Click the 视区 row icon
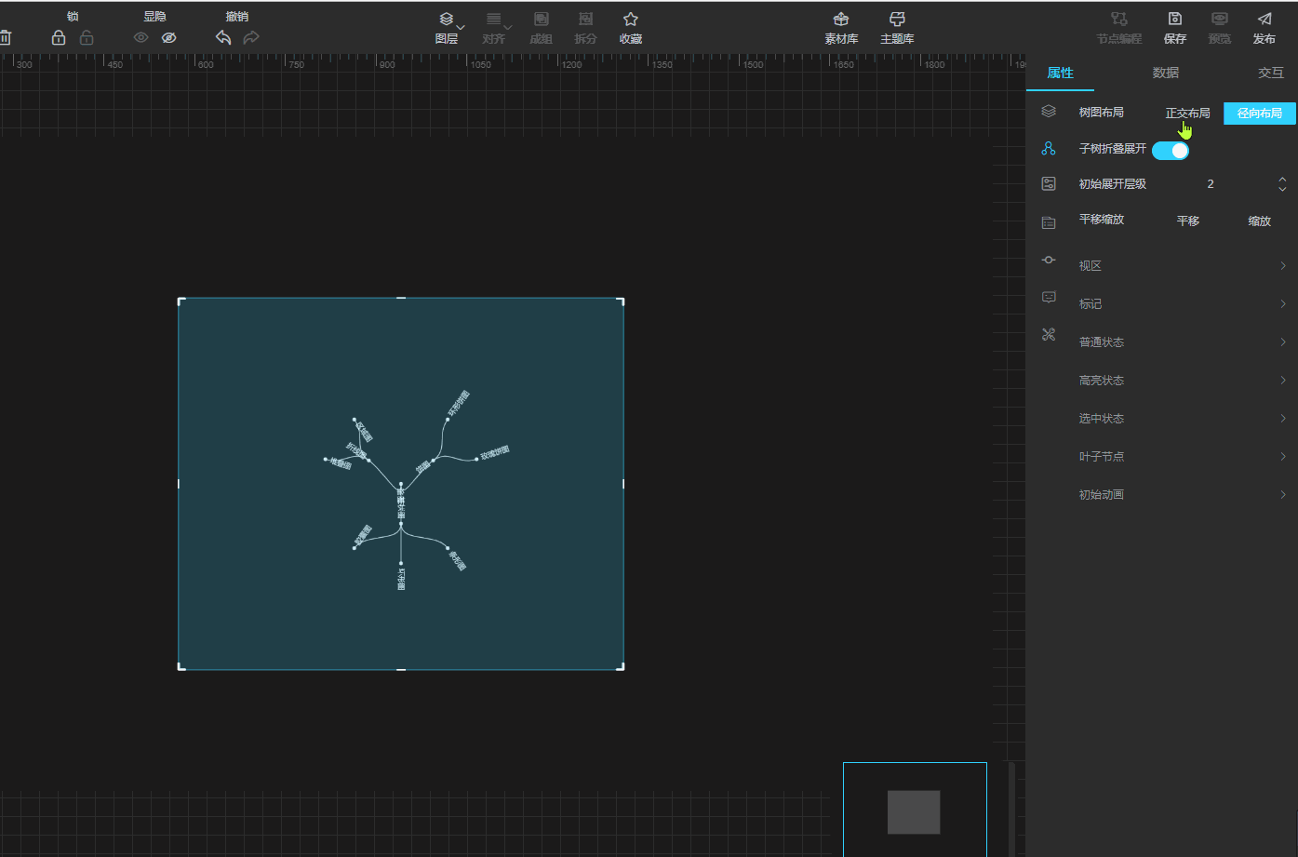1298x857 pixels. tap(1049, 261)
